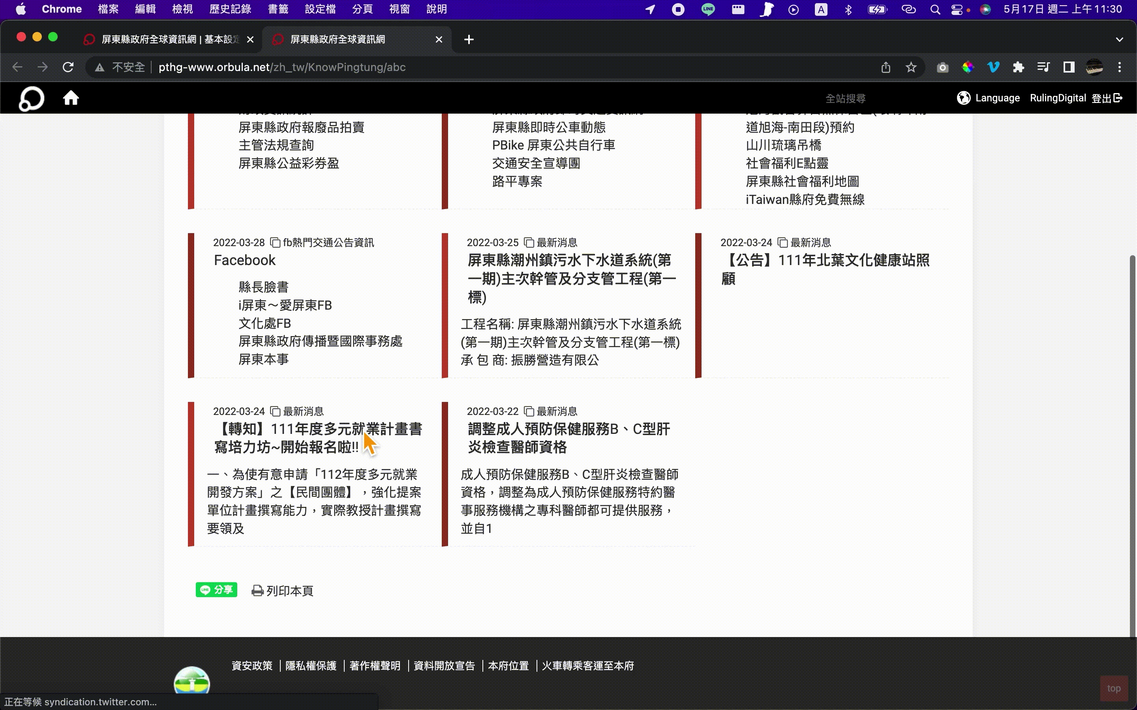Open media control playlist icon
Image resolution: width=1137 pixels, height=710 pixels.
(1043, 67)
